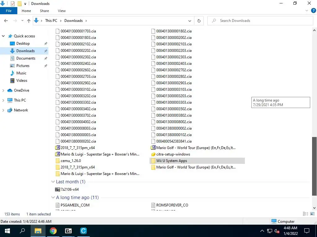
Task: Select the Mario & Luigi Superstar Saga archive icon
Action: coord(57,154)
